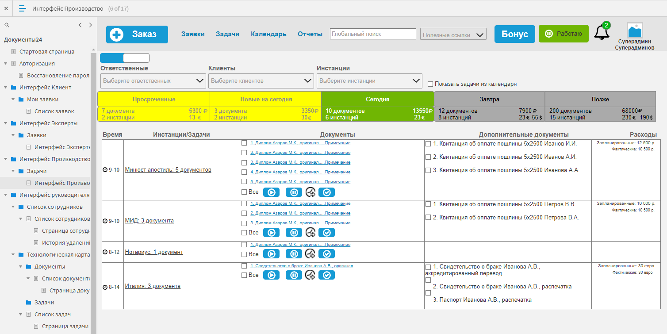
Task: Open the Календарь menu item
Action: 268,34
